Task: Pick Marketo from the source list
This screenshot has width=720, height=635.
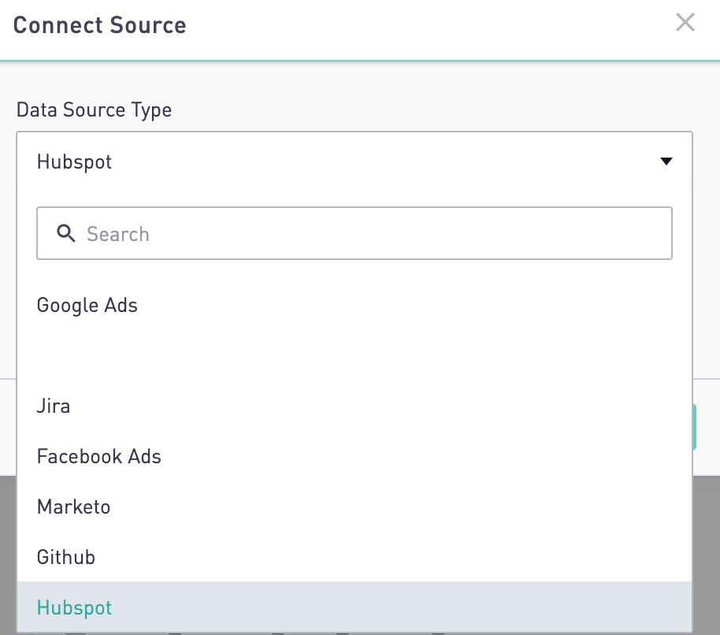Action: tap(354, 507)
